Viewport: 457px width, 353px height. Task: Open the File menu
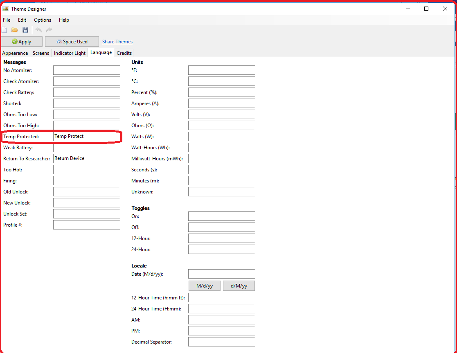(7, 20)
